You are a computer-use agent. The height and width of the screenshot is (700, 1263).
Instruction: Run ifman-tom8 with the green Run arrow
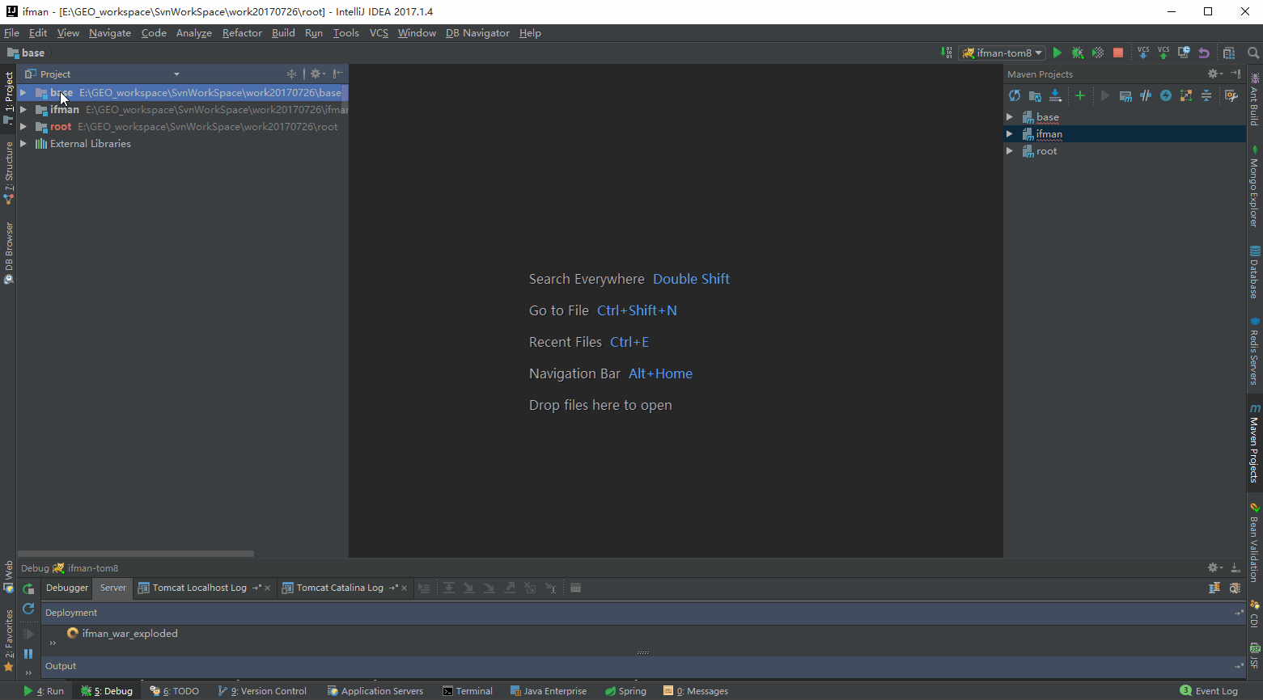click(1057, 53)
